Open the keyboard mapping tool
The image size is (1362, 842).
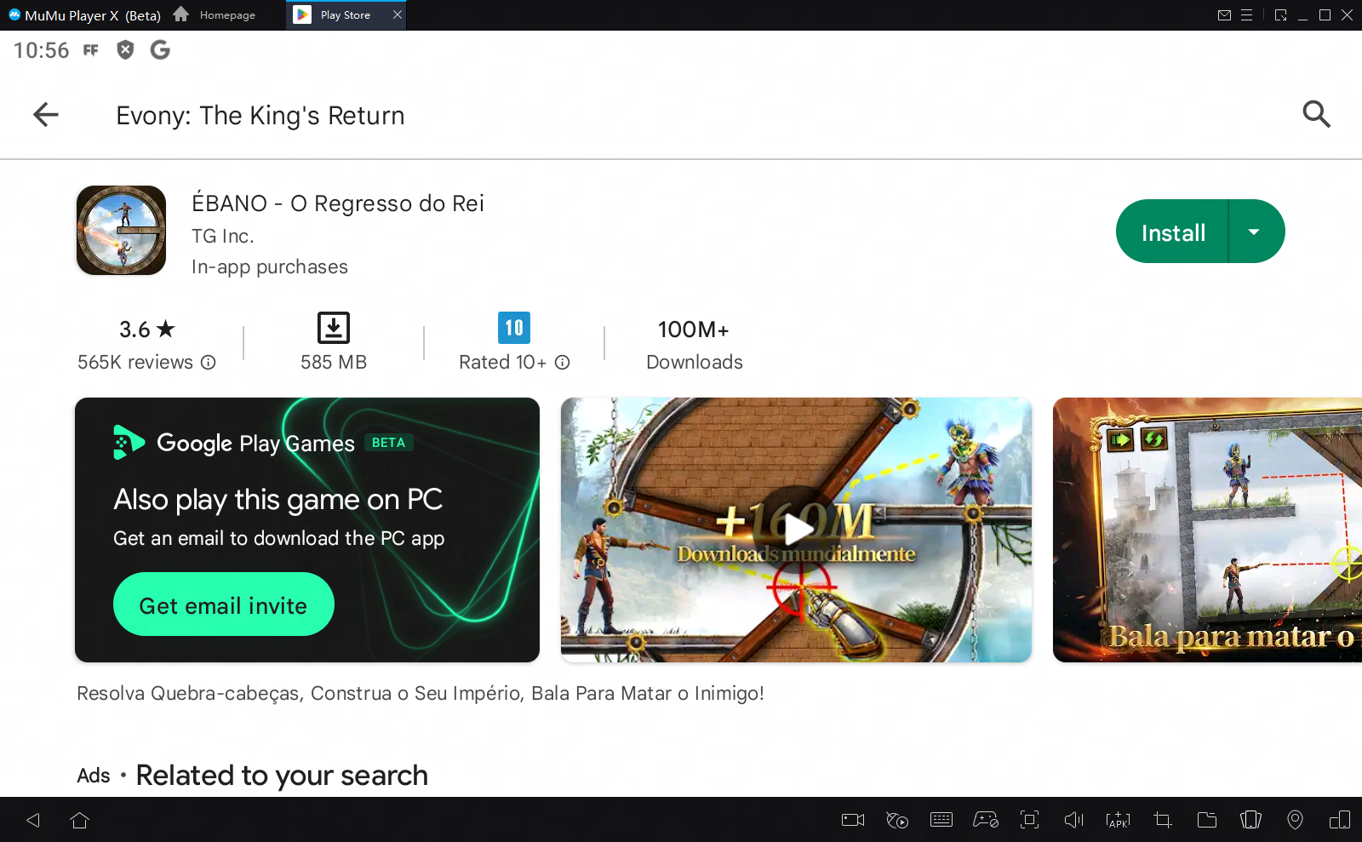pos(941,820)
